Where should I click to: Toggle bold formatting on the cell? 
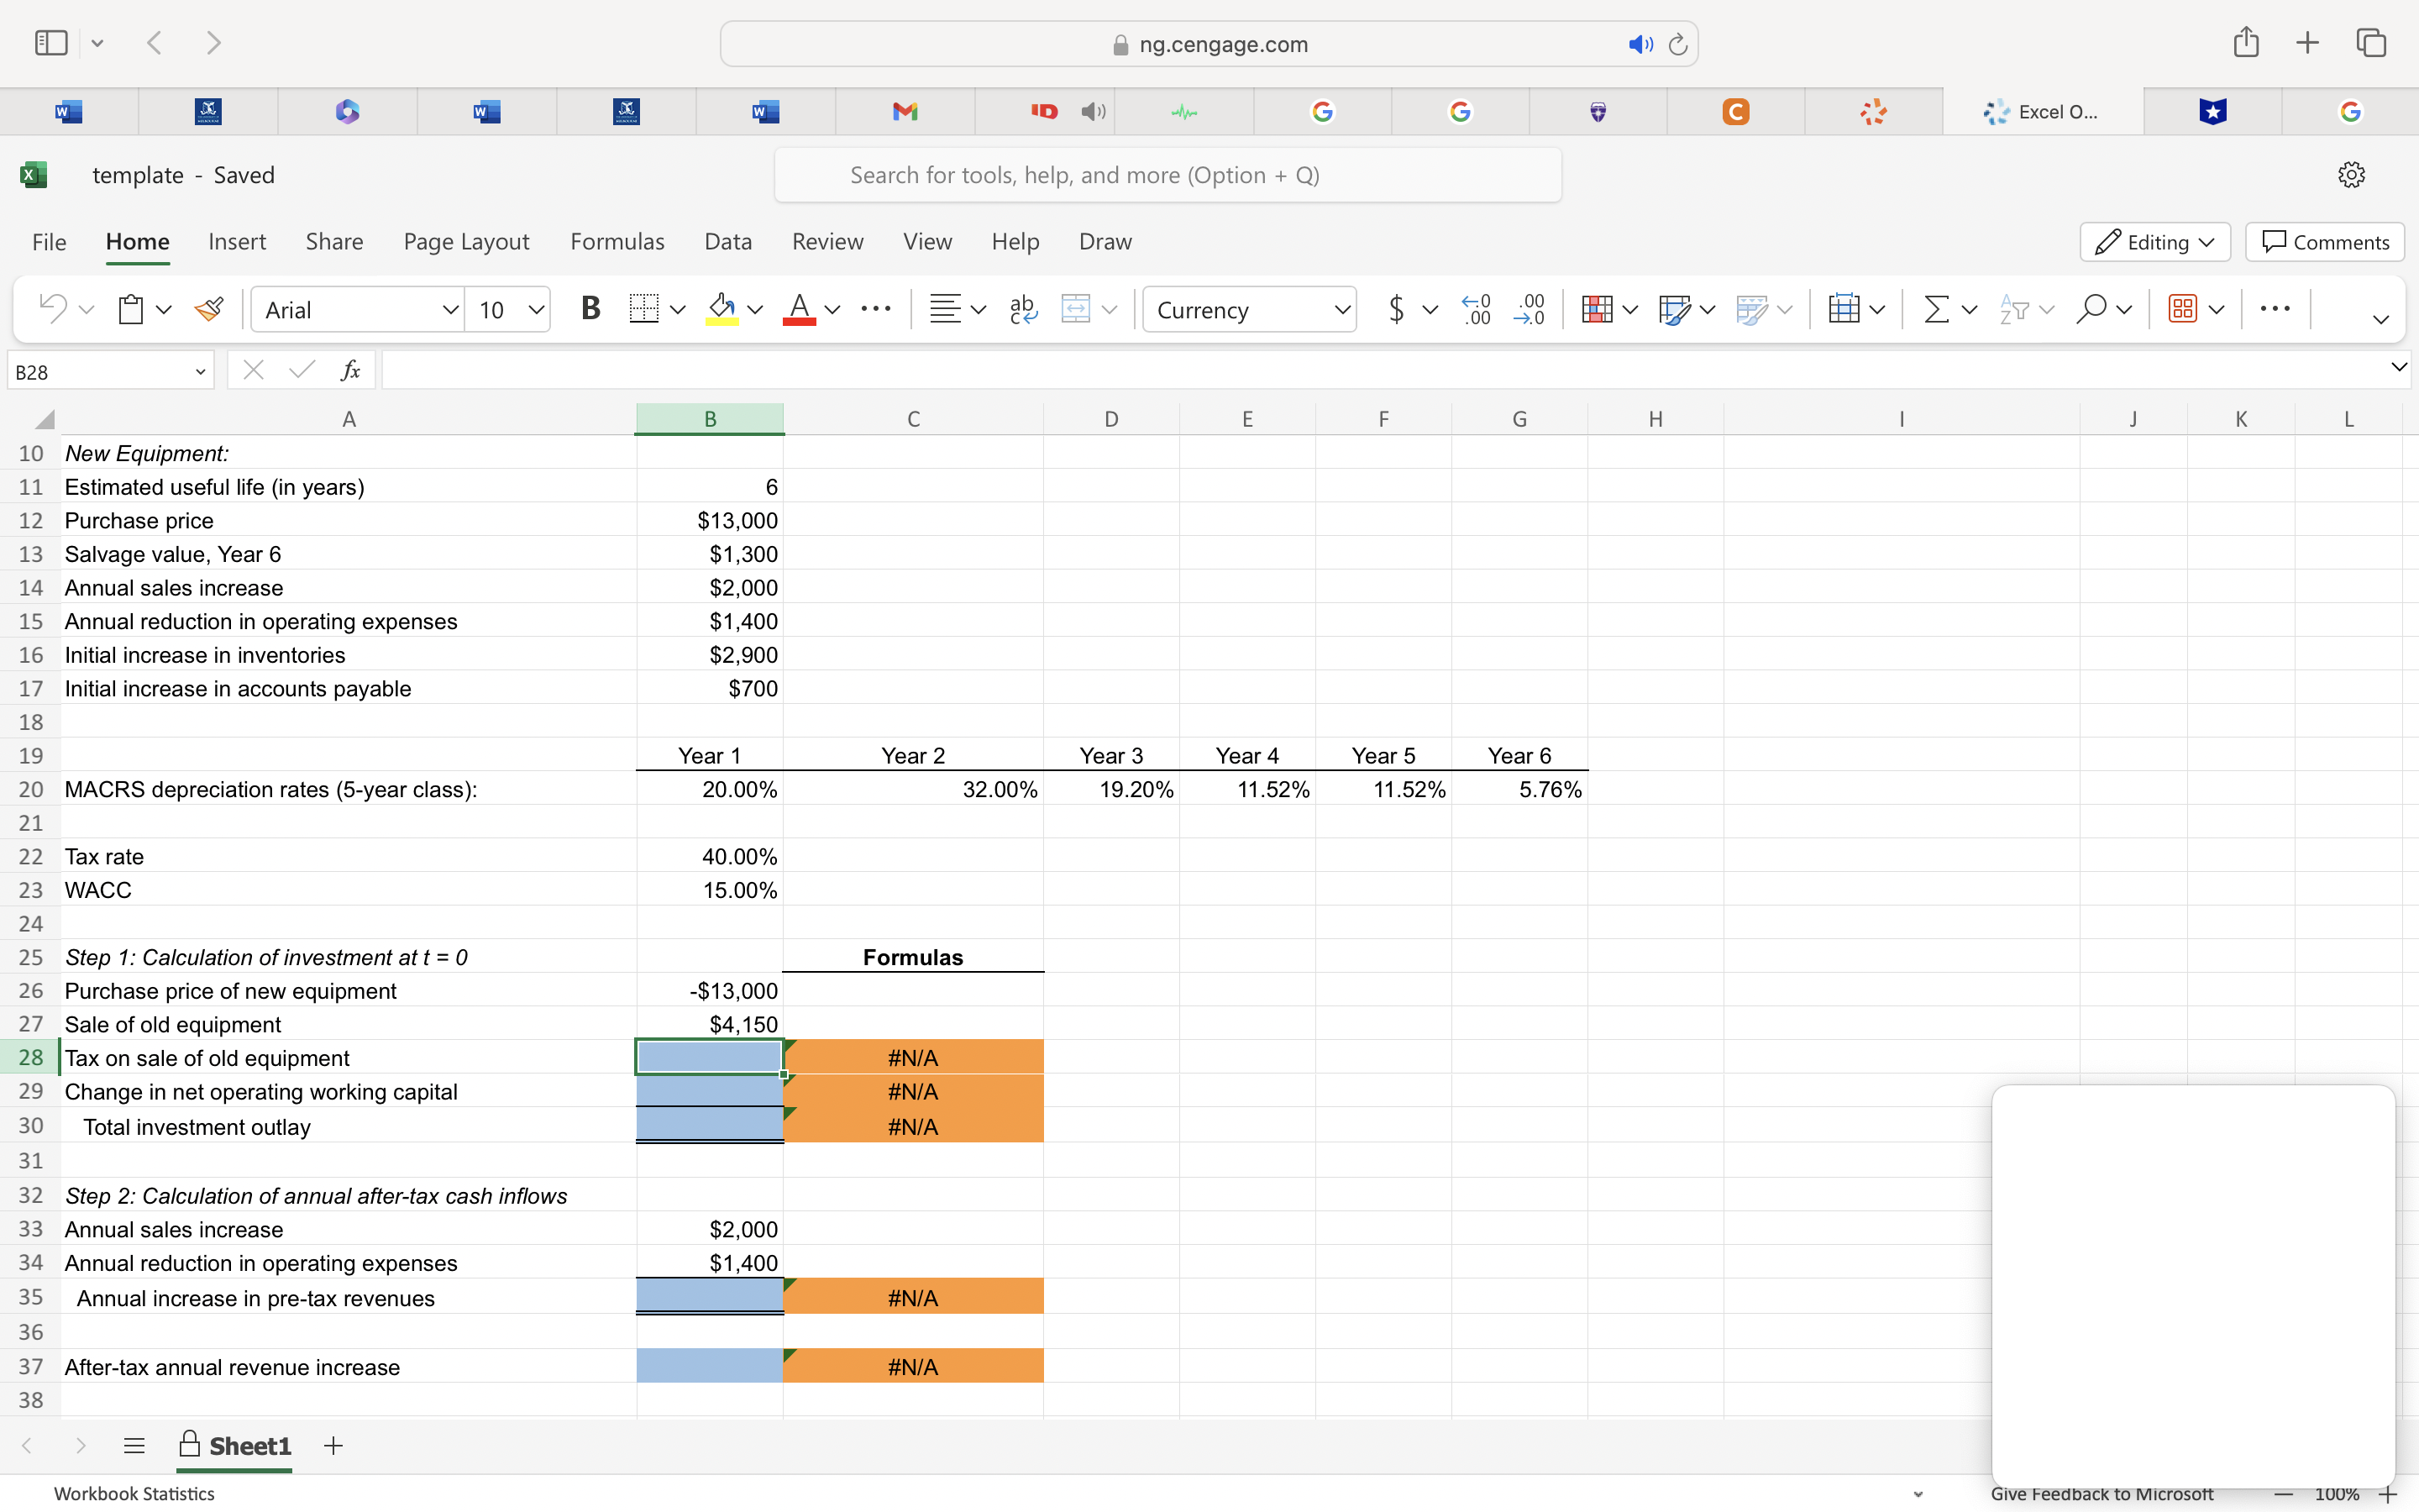click(590, 308)
